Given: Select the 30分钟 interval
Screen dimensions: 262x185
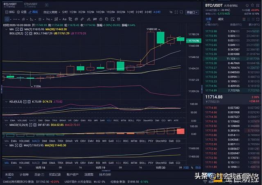Looking at the screenshot, I should pos(121,12).
